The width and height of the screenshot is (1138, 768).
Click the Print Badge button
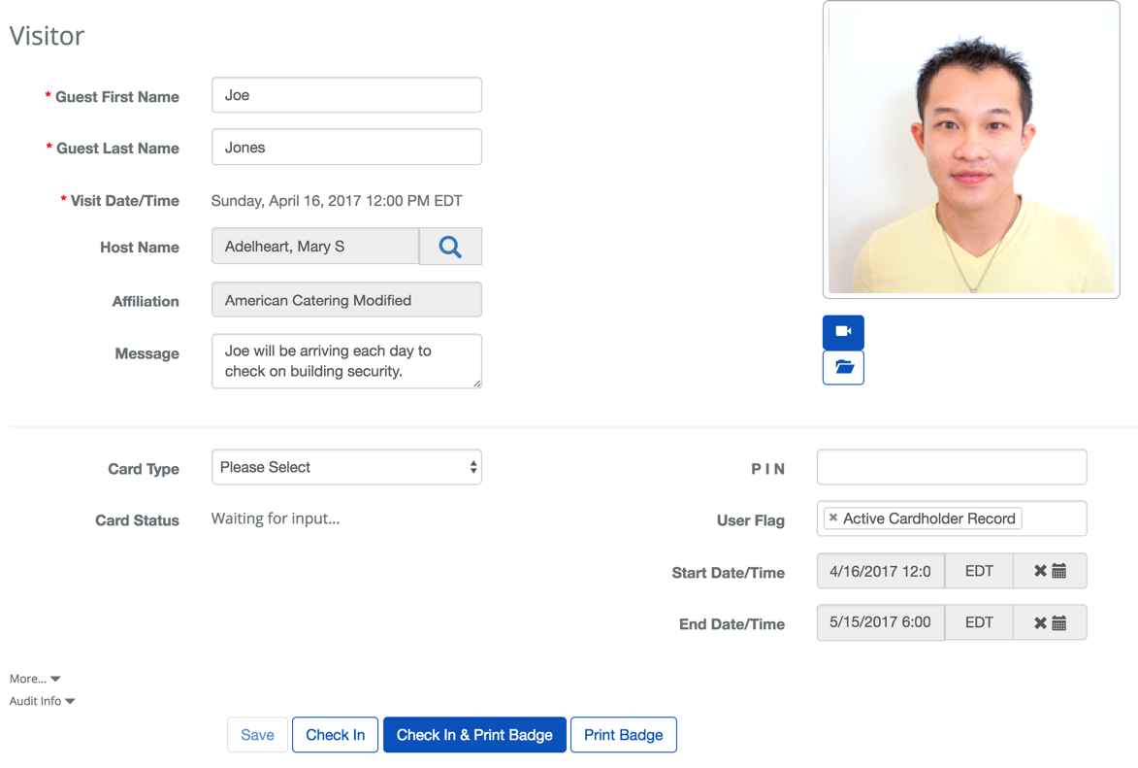[x=623, y=735]
